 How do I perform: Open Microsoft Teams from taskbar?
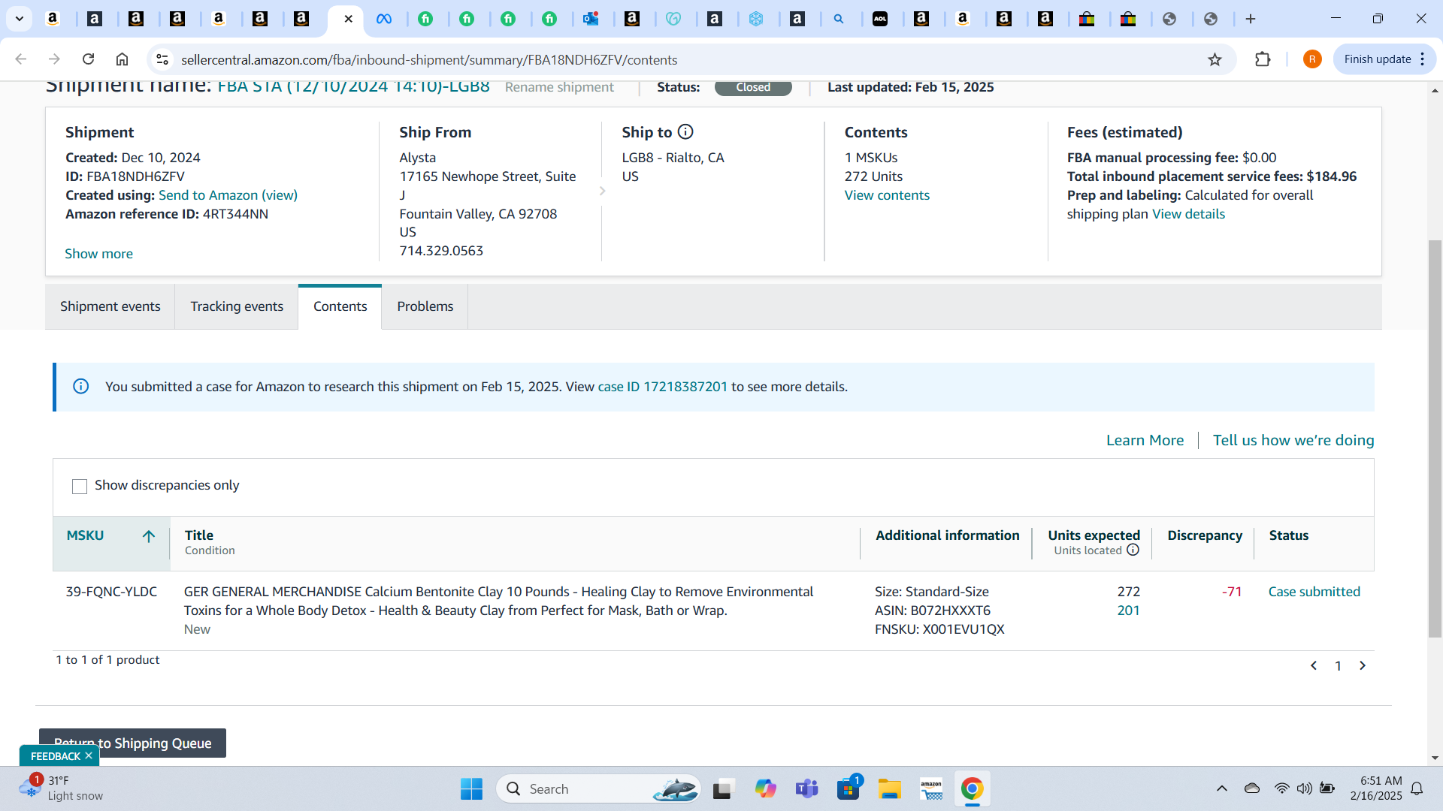coord(807,788)
